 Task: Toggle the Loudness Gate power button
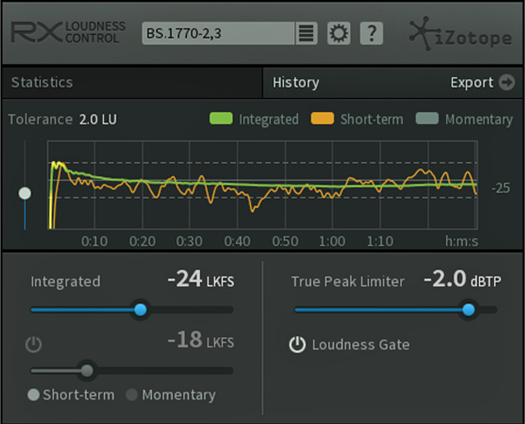[297, 345]
